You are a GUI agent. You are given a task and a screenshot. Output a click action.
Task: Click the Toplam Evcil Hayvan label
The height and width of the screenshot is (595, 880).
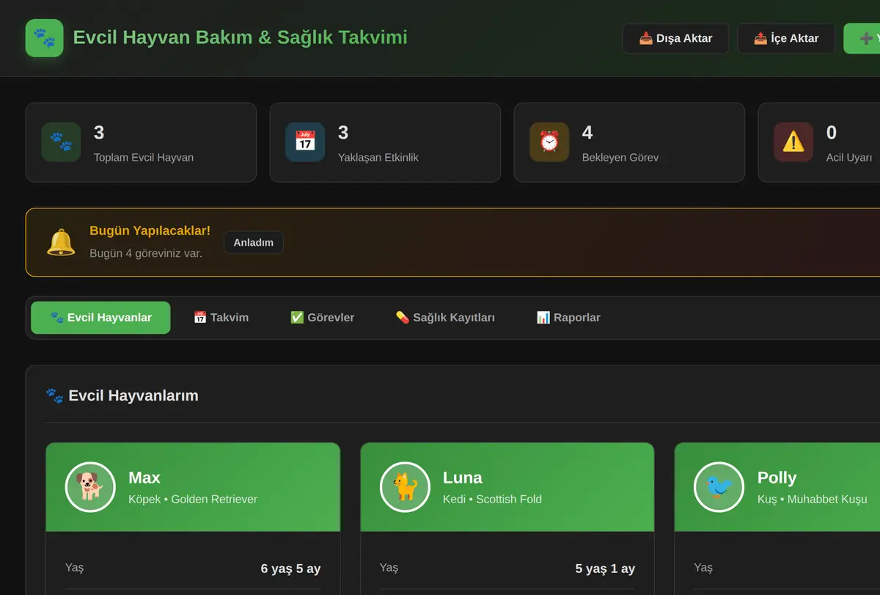pos(144,157)
